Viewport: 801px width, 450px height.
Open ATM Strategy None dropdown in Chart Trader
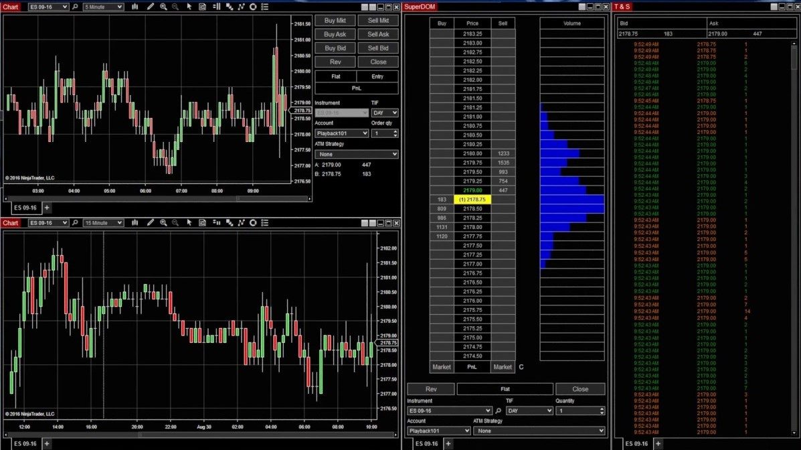tap(357, 154)
